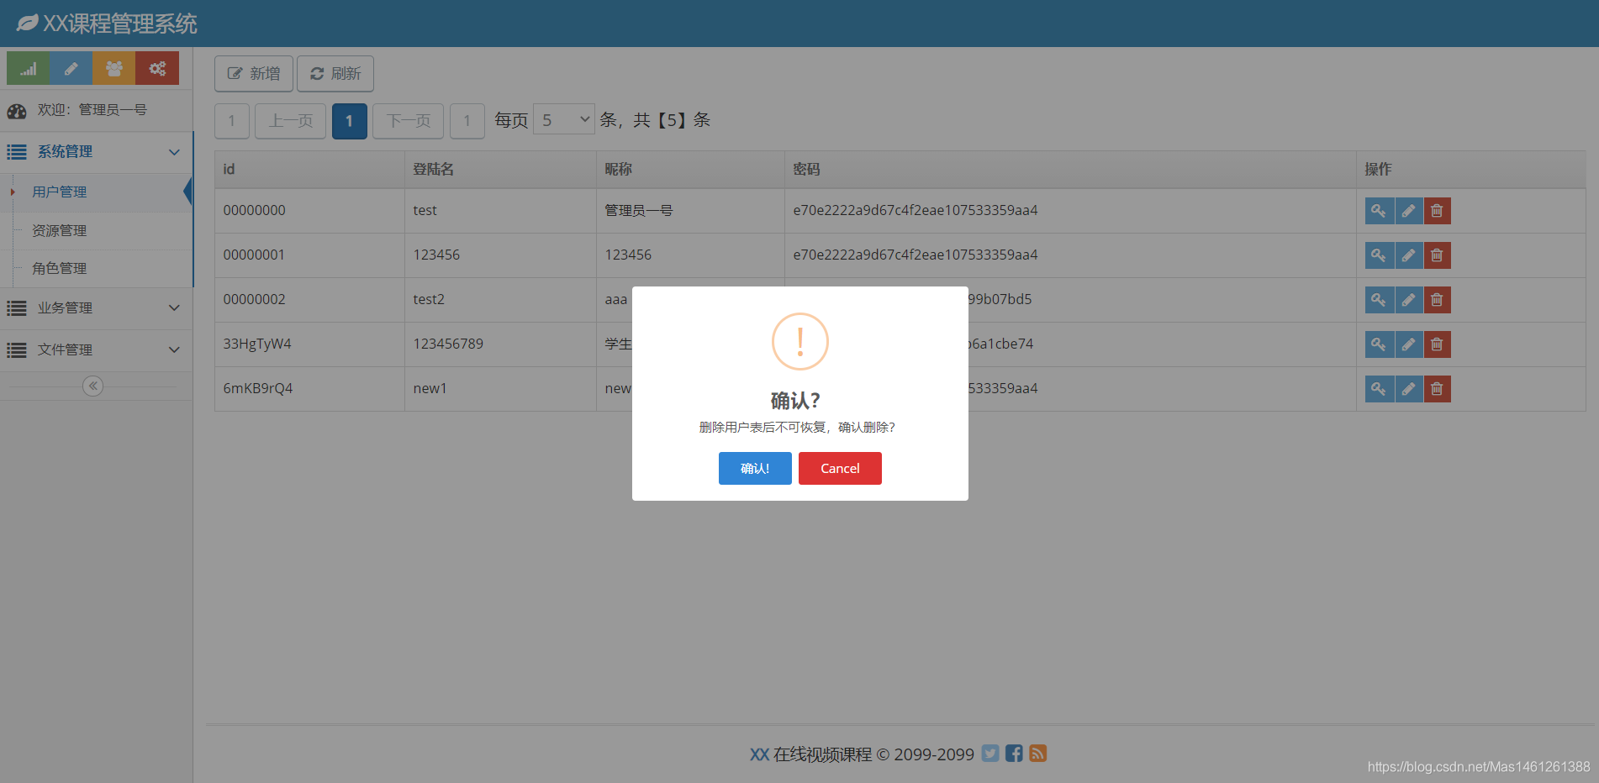Image resolution: width=1599 pixels, height=783 pixels.
Task: Go to previous page with 上一页
Action: point(290,121)
